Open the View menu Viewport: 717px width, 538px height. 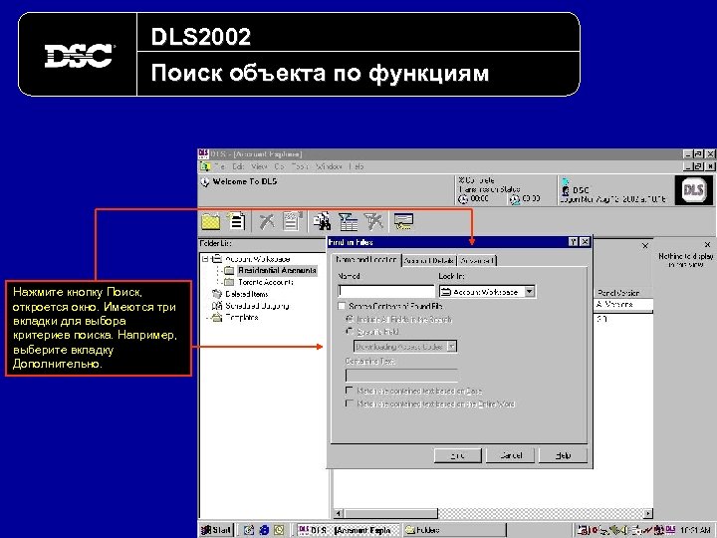click(x=259, y=166)
